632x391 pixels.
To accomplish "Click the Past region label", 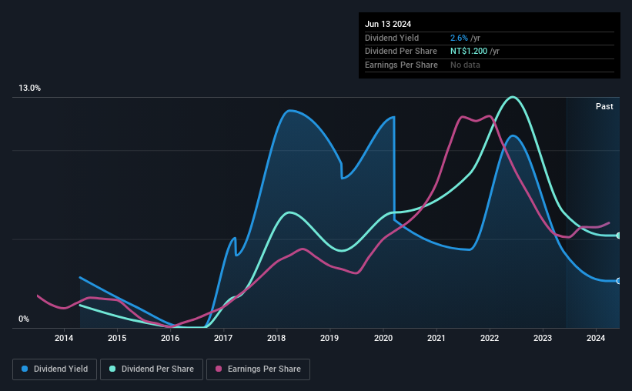I will click(x=604, y=106).
